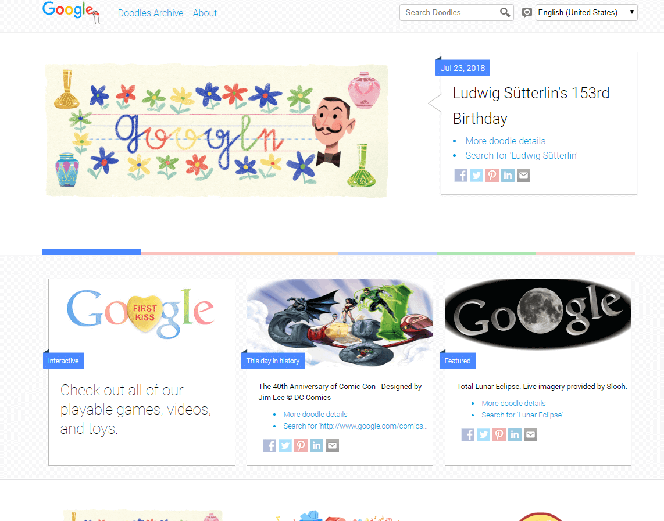Click the search magnifier icon
Viewport: 664px width, 521px height.
pyautogui.click(x=505, y=13)
